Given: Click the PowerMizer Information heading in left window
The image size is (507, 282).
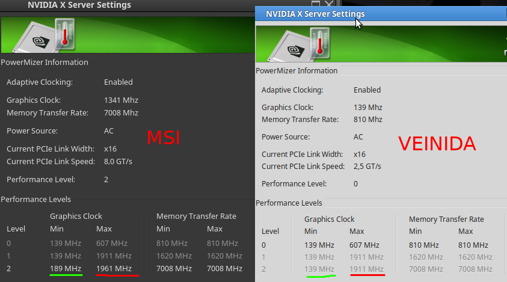Looking at the screenshot, I should (x=45, y=62).
